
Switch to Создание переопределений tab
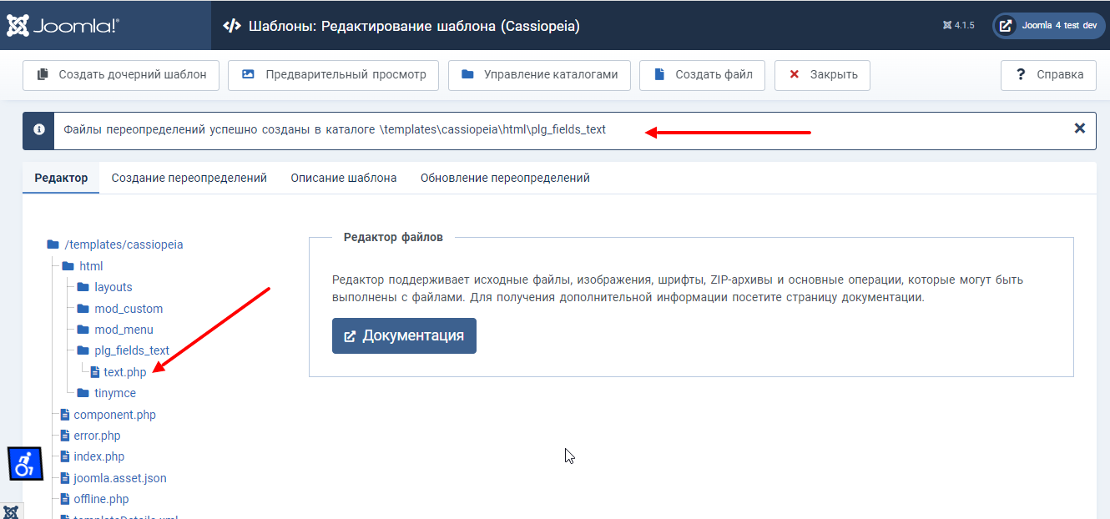click(x=189, y=178)
